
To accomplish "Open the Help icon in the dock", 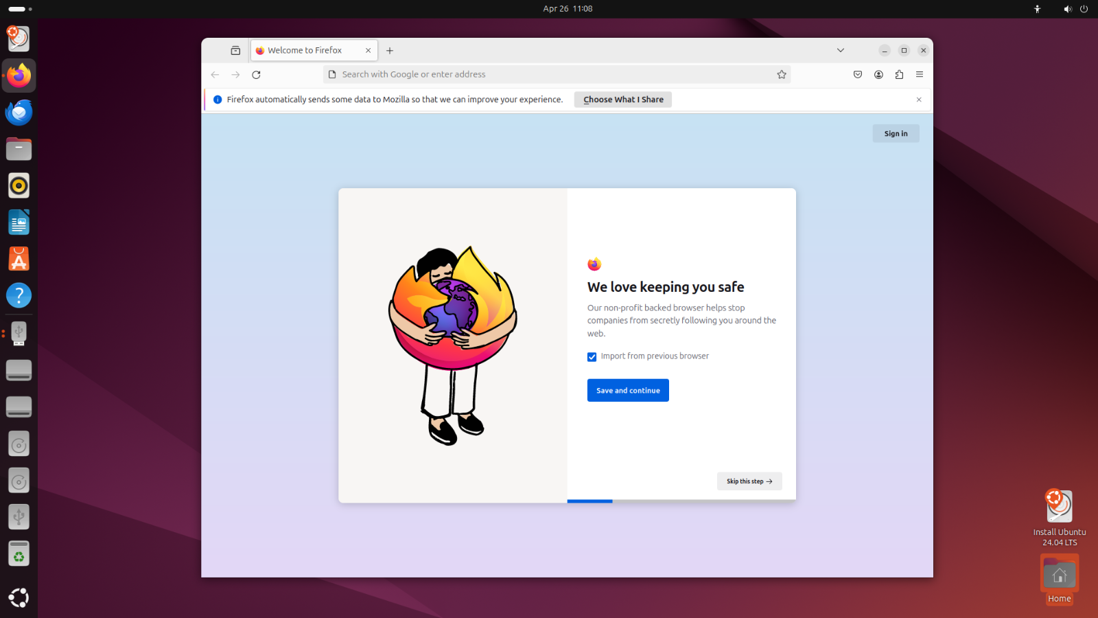I will 19,296.
